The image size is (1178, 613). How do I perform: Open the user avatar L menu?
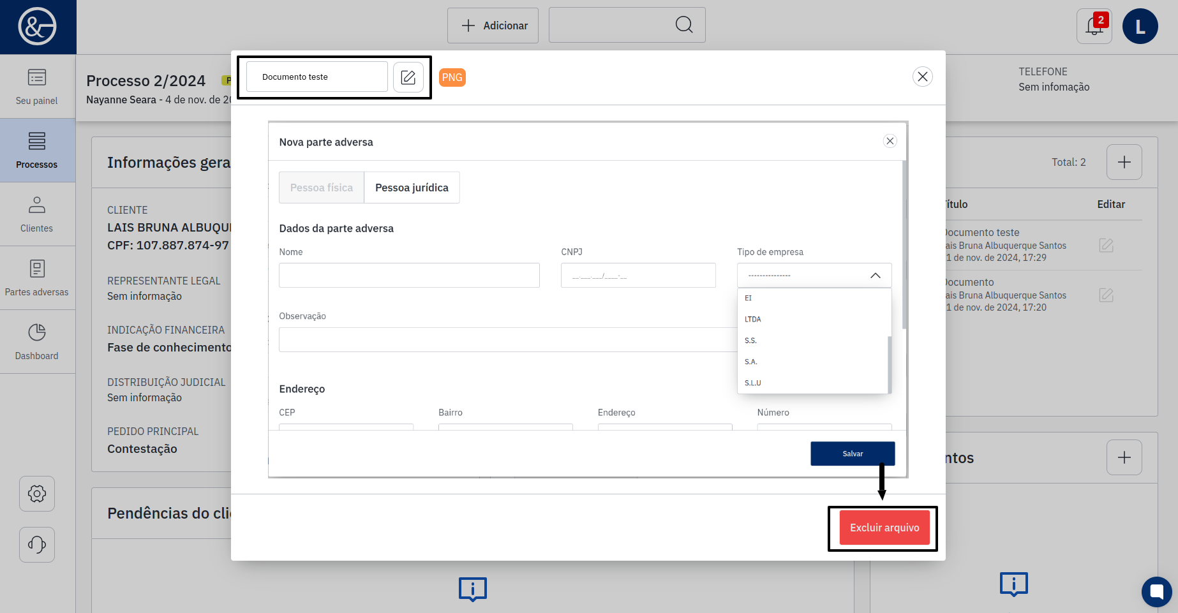click(1140, 26)
